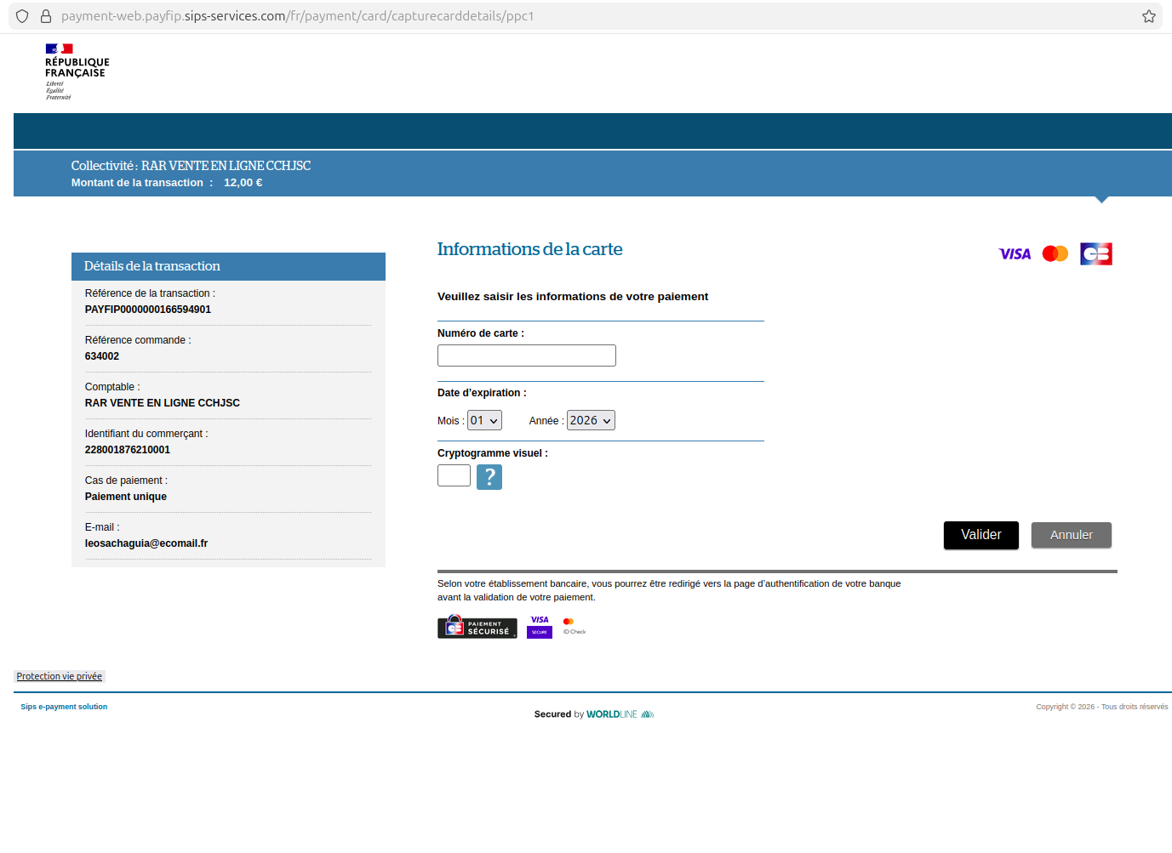1172x853 pixels.
Task: Open the Mois expiration dropdown
Action: pos(484,421)
